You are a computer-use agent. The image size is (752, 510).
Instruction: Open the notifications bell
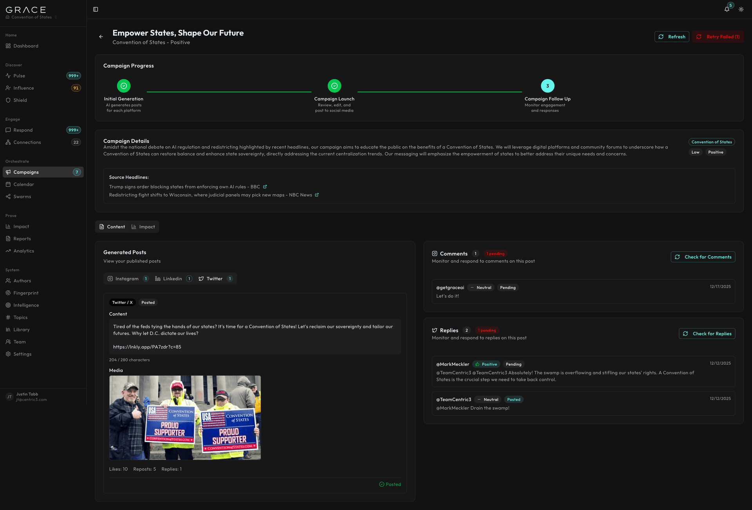(x=727, y=9)
